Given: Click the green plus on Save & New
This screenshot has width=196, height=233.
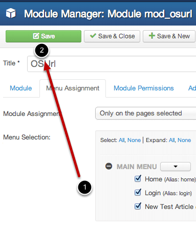Looking at the screenshot, I should (151, 36).
